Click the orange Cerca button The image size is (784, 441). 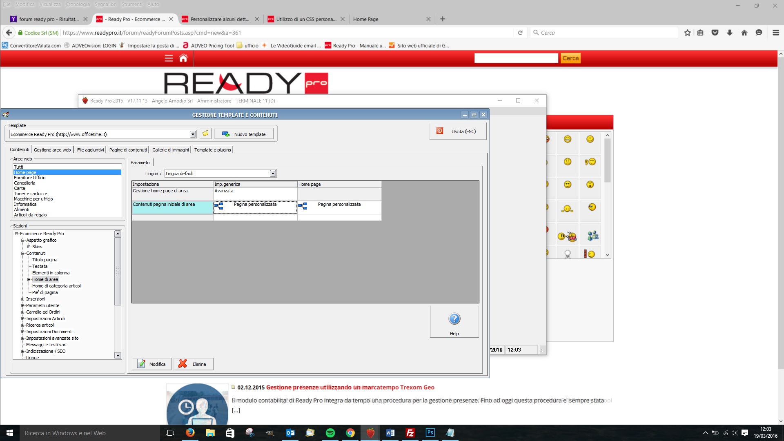coord(570,58)
